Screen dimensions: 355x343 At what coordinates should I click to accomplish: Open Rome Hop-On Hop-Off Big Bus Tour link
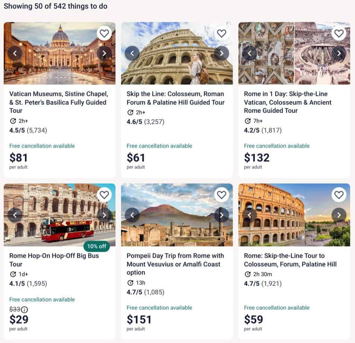click(54, 260)
